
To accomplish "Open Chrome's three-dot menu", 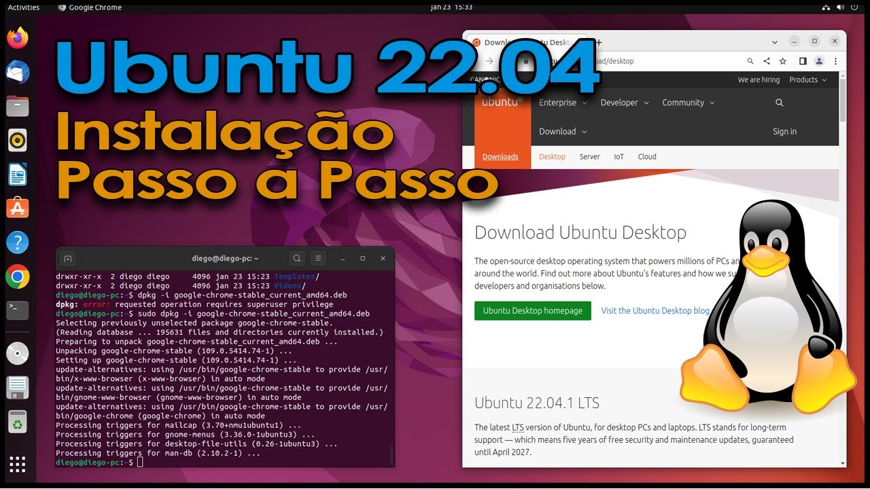I will [x=835, y=61].
